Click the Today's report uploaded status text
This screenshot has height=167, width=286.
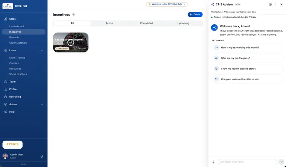235,17
